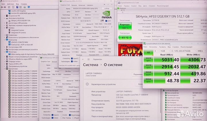The width and height of the screenshot is (207, 121).
Task: Switch to Advanced tab in GPU-Z
Action: 82,5
